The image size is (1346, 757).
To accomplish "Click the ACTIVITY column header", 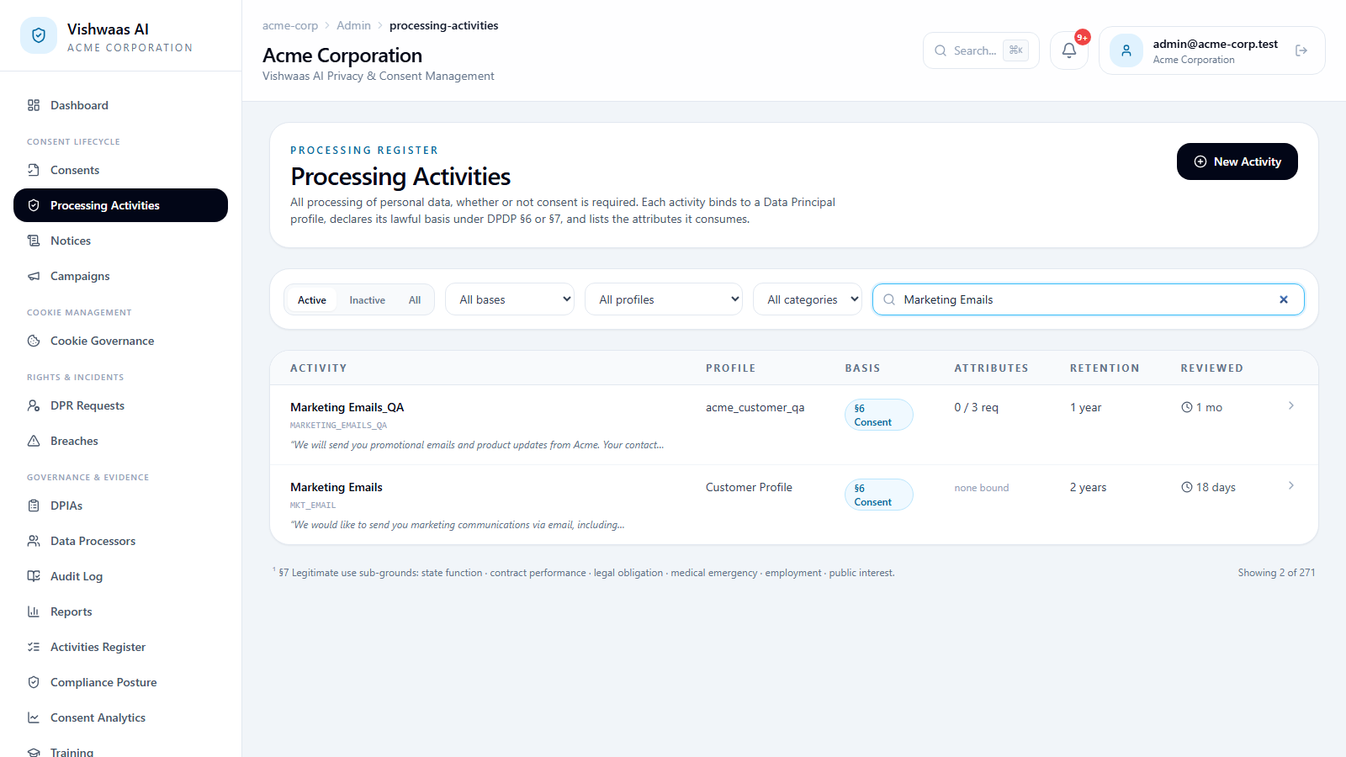I will 318,368.
